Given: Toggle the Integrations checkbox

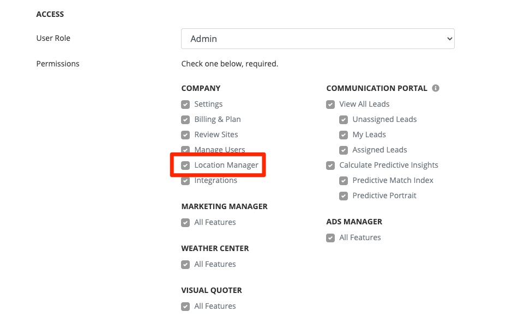Looking at the screenshot, I should pos(185,181).
